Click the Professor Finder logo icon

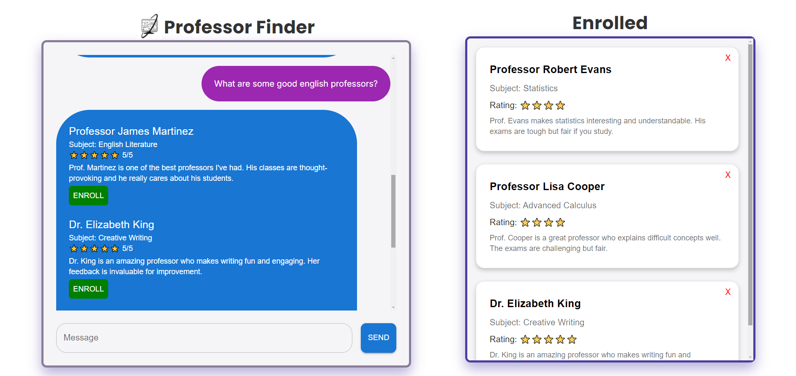click(x=150, y=26)
